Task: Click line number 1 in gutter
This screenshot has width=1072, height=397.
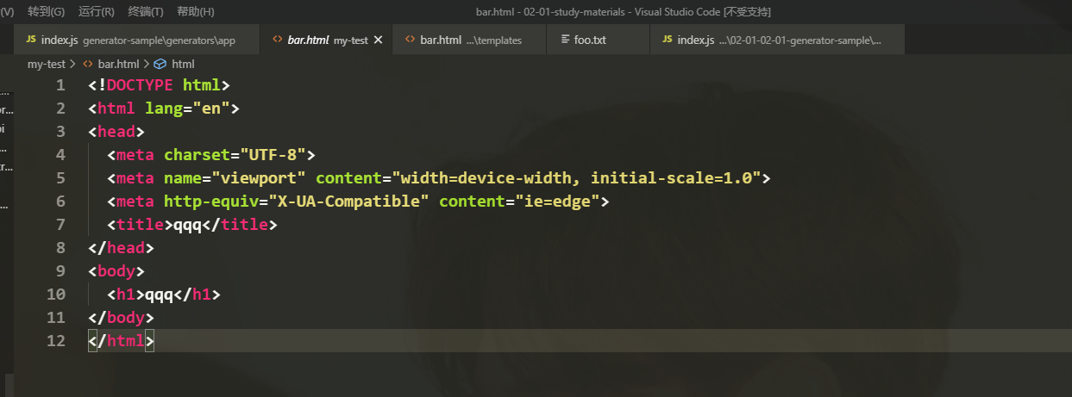Action: tap(60, 85)
